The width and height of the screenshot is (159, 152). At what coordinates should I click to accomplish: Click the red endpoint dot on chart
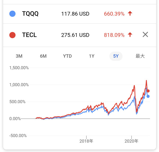pyautogui.click(x=148, y=91)
